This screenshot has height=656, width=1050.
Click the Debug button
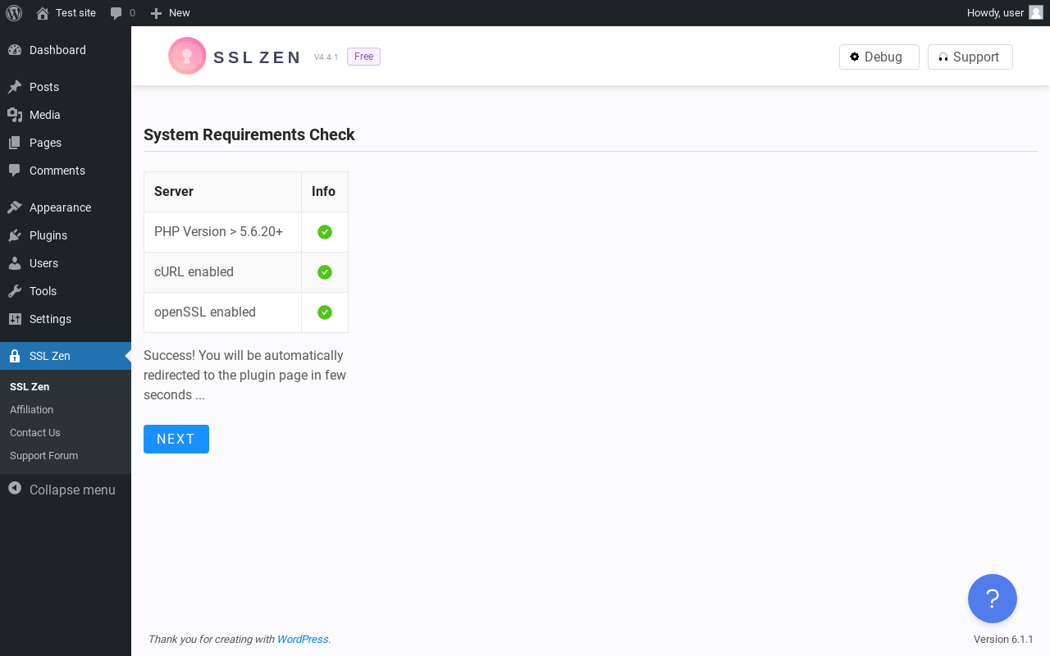879,57
